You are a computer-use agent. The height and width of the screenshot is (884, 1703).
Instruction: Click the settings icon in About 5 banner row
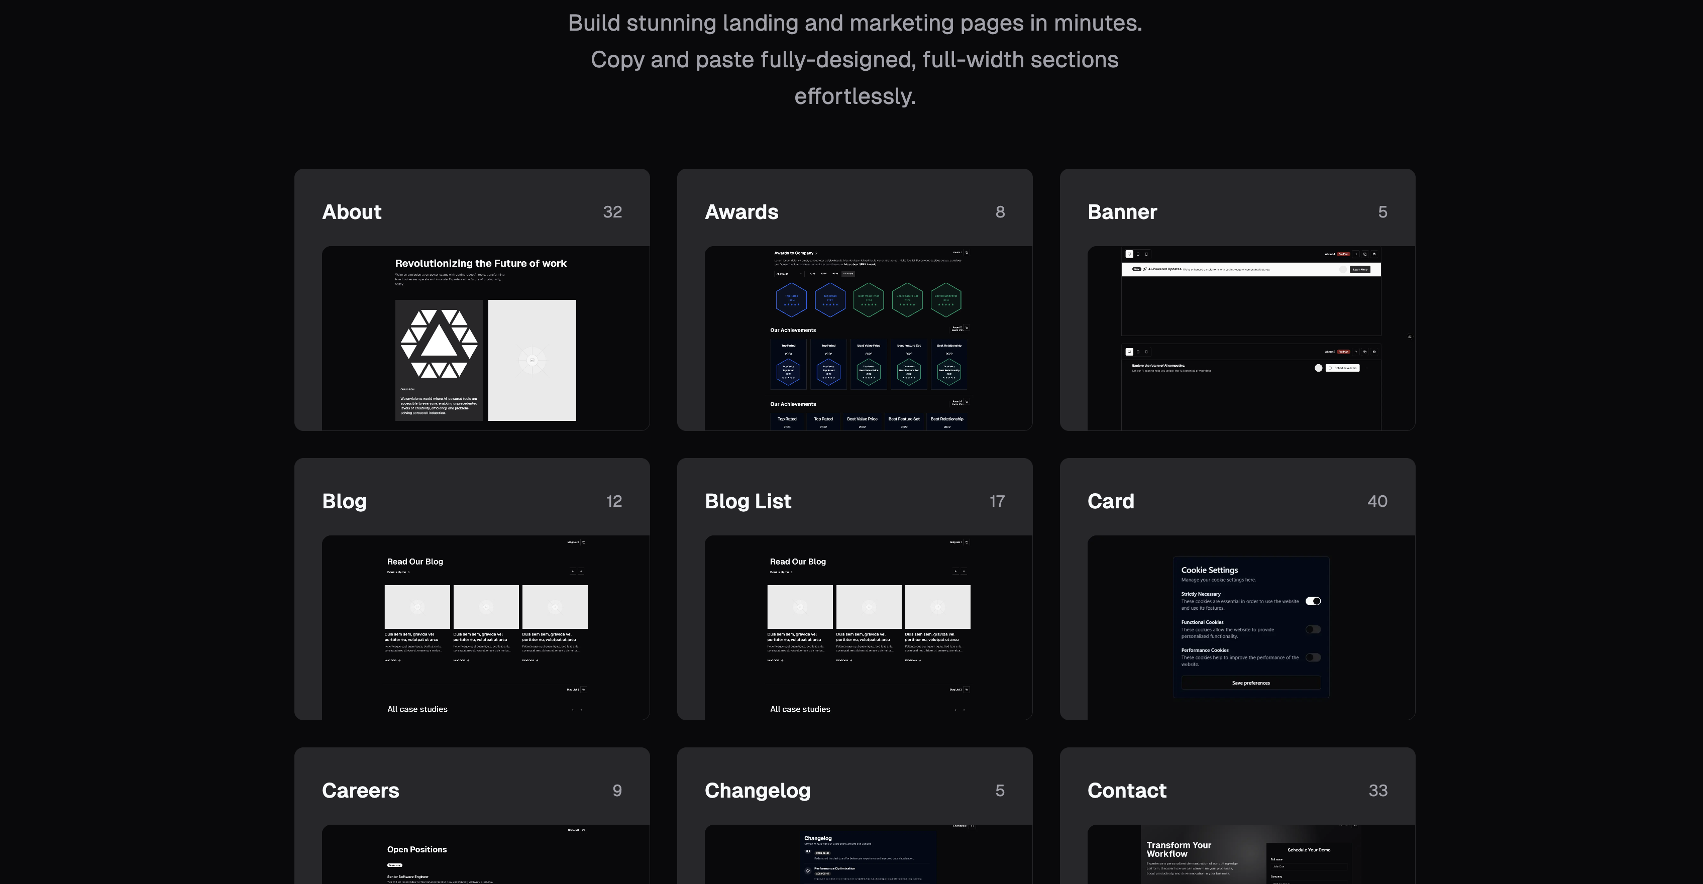[x=1374, y=352]
